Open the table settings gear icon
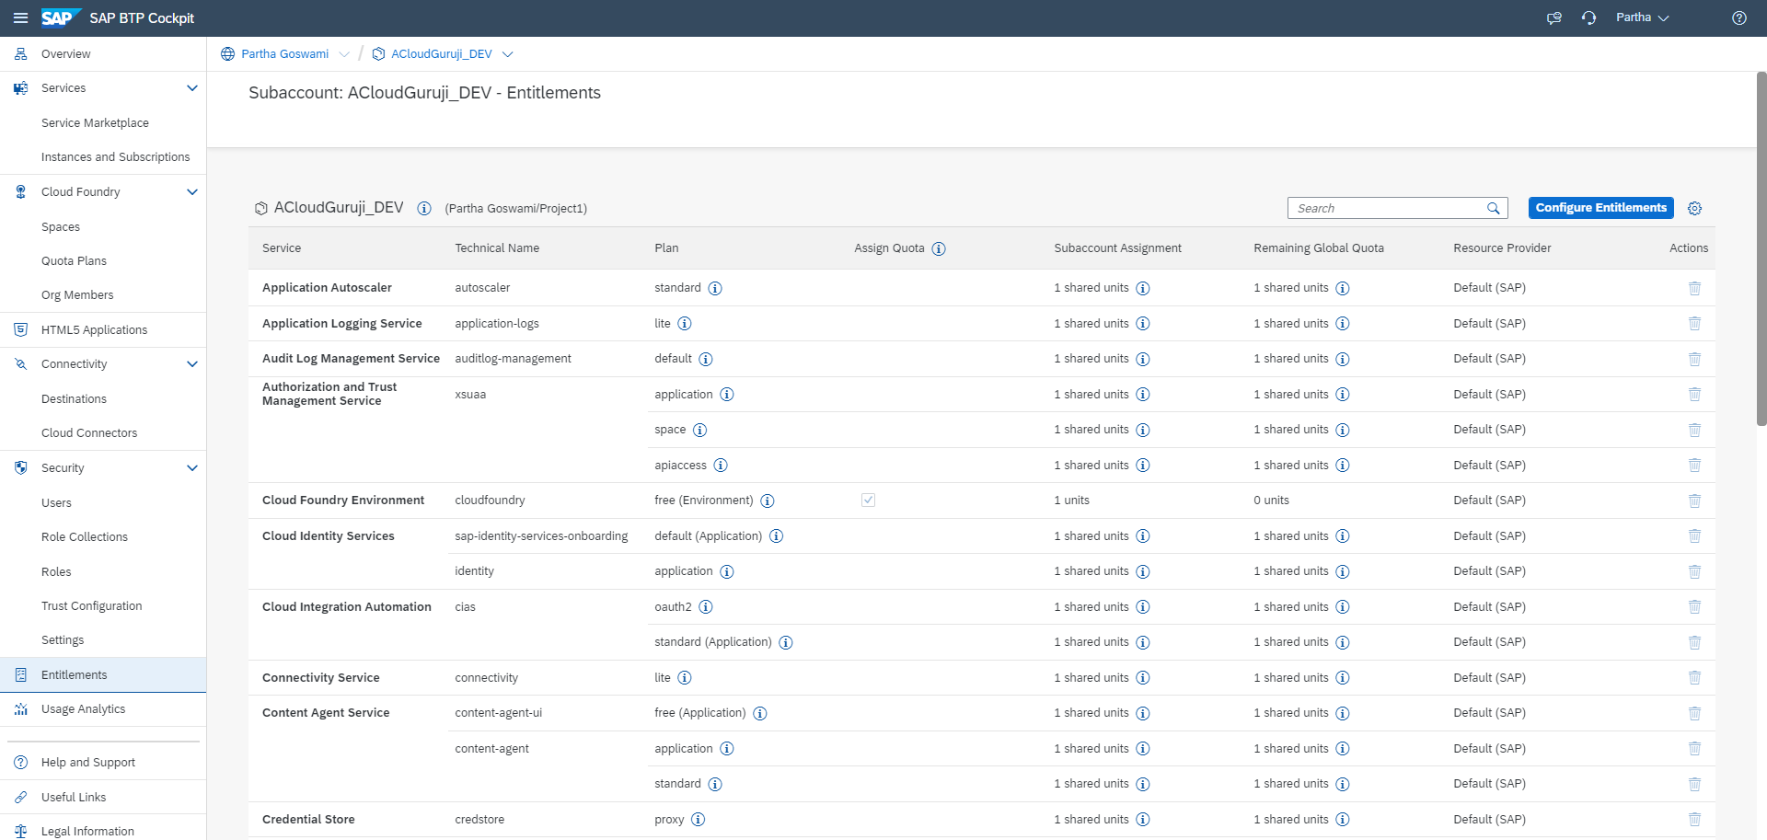1767x840 pixels. pyautogui.click(x=1694, y=209)
